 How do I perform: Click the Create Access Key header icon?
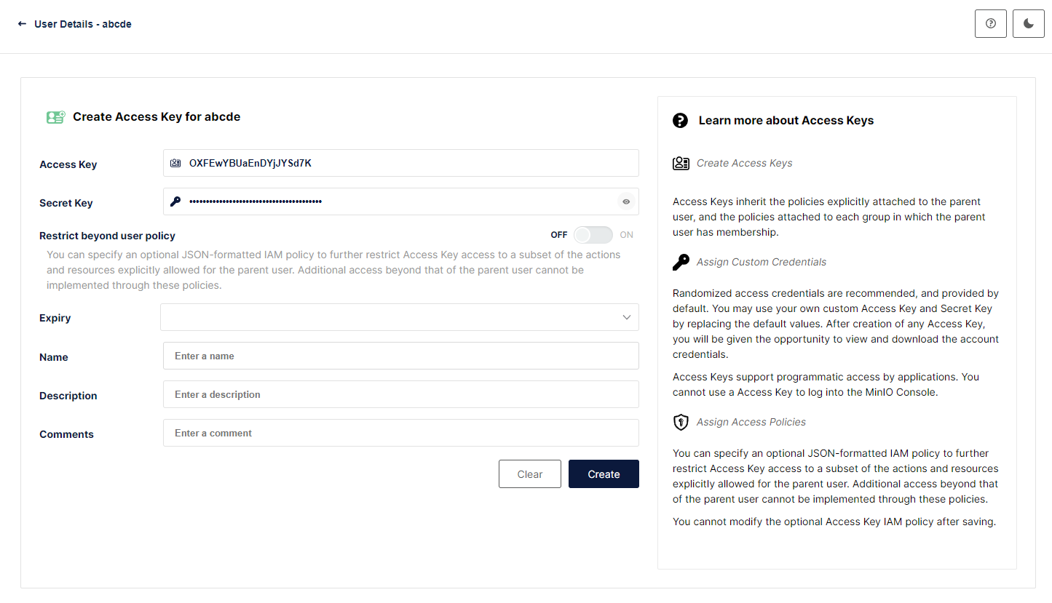pos(56,116)
